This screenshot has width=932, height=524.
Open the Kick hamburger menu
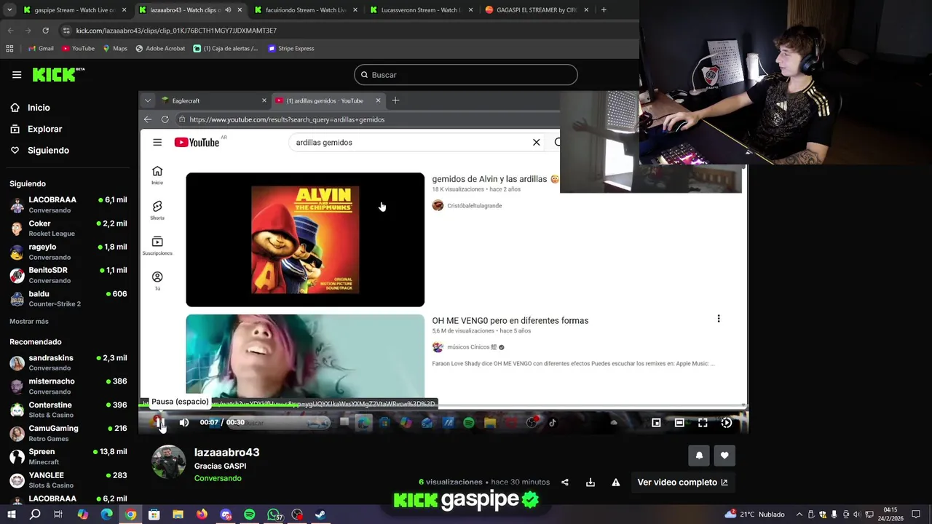17,74
